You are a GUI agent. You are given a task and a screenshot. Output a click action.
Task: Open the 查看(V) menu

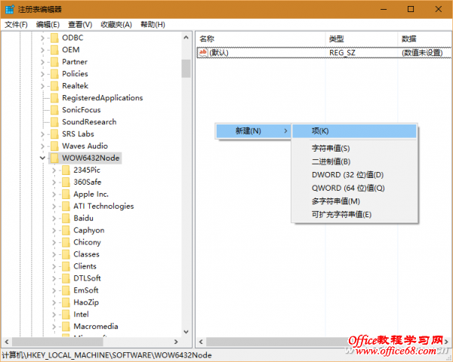(x=80, y=25)
